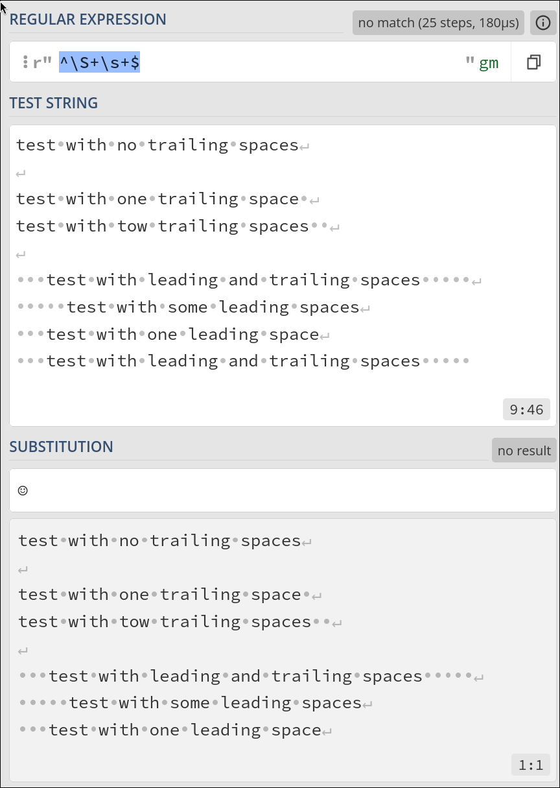
Task: Click 'test with some leading spaces' in test string
Action: click(x=213, y=307)
